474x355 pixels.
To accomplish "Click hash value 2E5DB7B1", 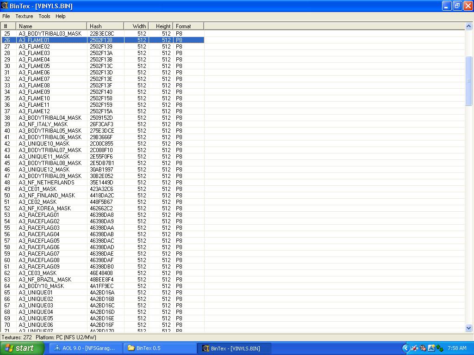I will click(102, 163).
